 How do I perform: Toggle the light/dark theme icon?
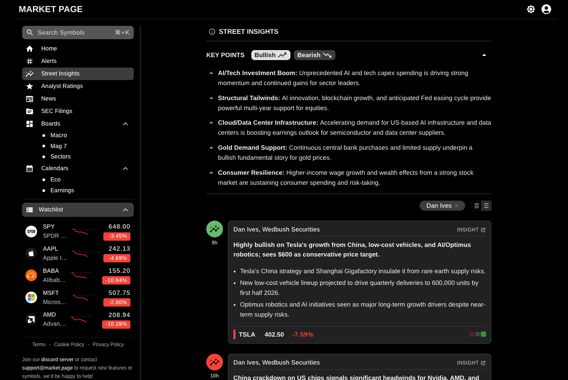click(531, 9)
